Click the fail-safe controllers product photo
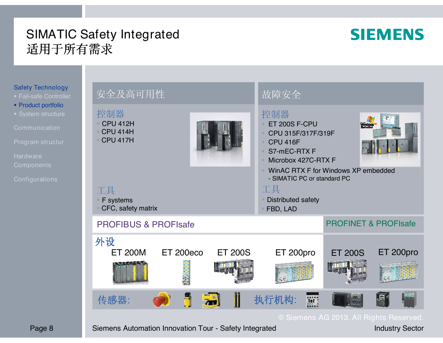The width and height of the screenshot is (443, 343). pyautogui.click(x=390, y=139)
